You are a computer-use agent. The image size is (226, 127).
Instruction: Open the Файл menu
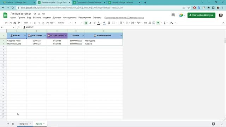click(13, 18)
